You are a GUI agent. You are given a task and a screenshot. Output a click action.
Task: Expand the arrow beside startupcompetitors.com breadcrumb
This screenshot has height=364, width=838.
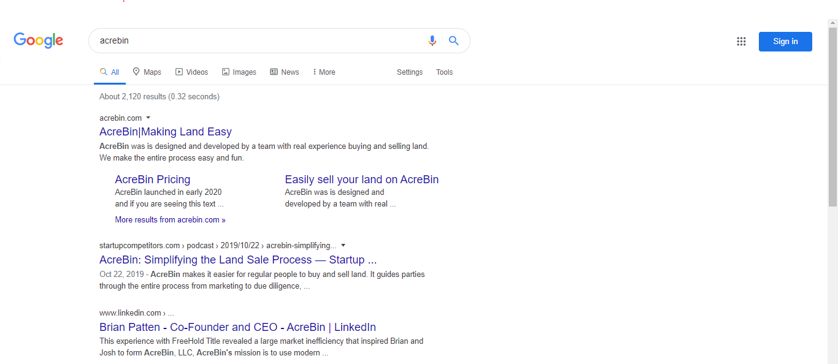click(344, 246)
